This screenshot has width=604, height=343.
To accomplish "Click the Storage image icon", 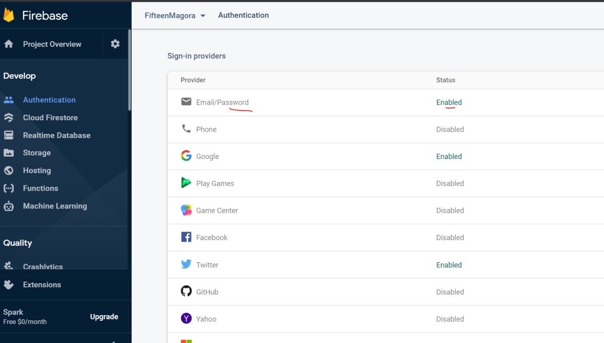I will (8, 153).
